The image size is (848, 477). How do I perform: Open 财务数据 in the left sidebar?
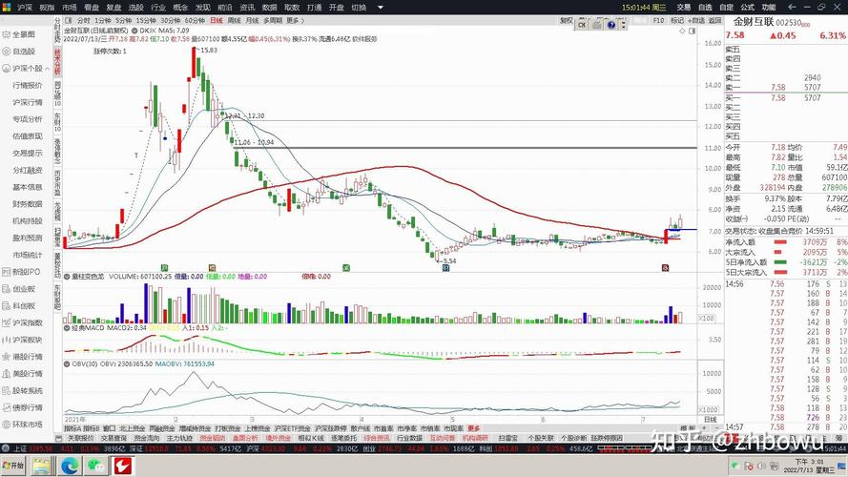click(27, 203)
